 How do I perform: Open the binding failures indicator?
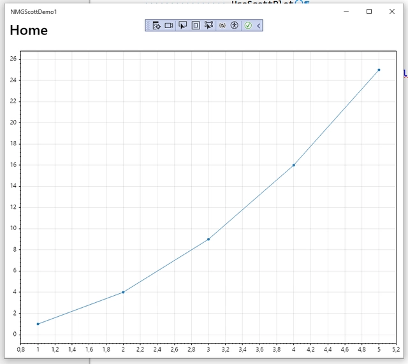(222, 25)
